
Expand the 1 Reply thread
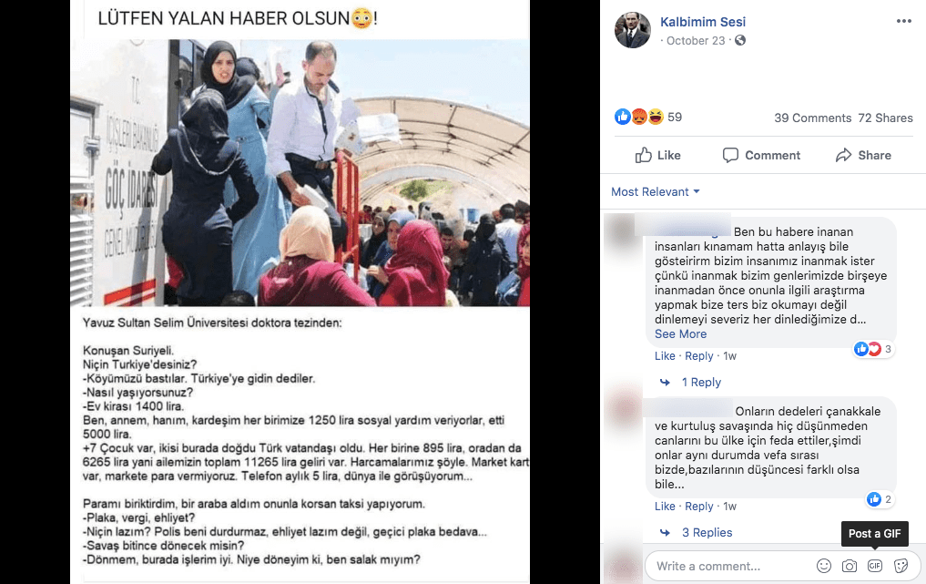coord(701,382)
